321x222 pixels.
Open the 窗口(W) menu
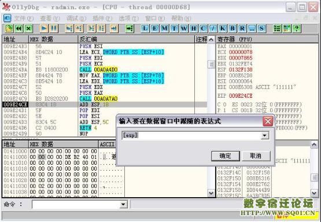pos(155,18)
